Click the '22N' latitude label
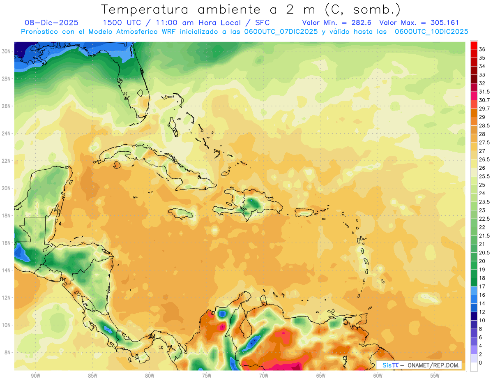 [x=7, y=161]
